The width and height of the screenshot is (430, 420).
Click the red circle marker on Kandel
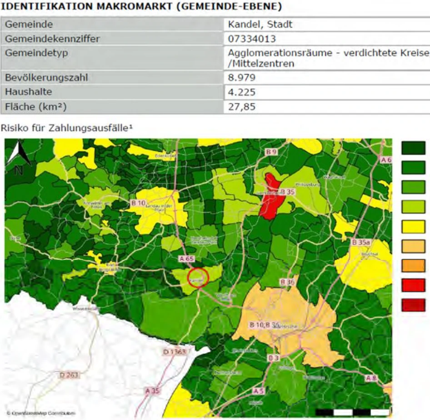click(x=198, y=277)
